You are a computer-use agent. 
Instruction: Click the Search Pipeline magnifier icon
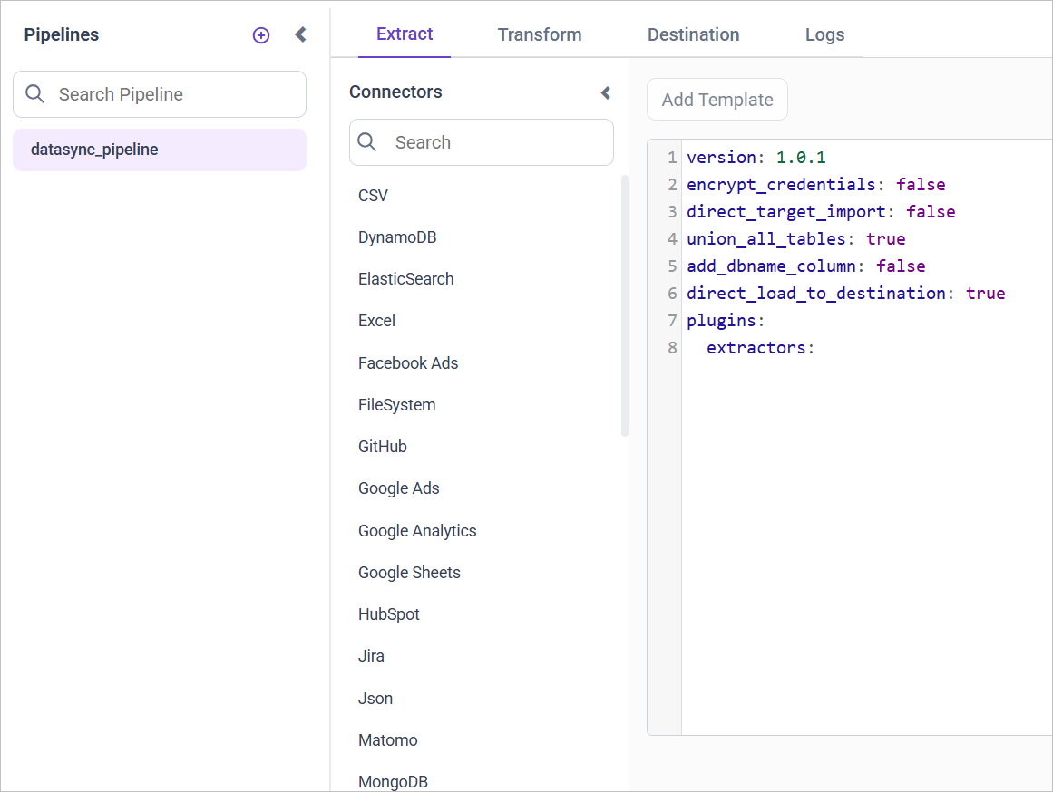click(35, 94)
